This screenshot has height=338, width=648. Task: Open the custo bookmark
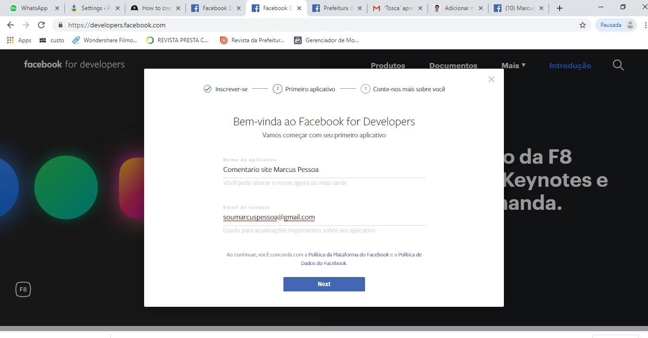52,40
